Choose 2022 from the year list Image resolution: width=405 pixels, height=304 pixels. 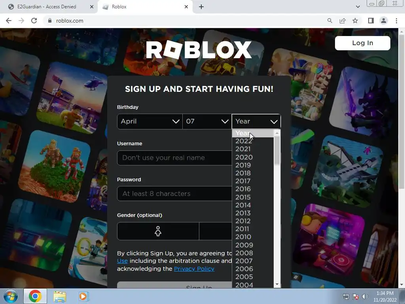253,141
